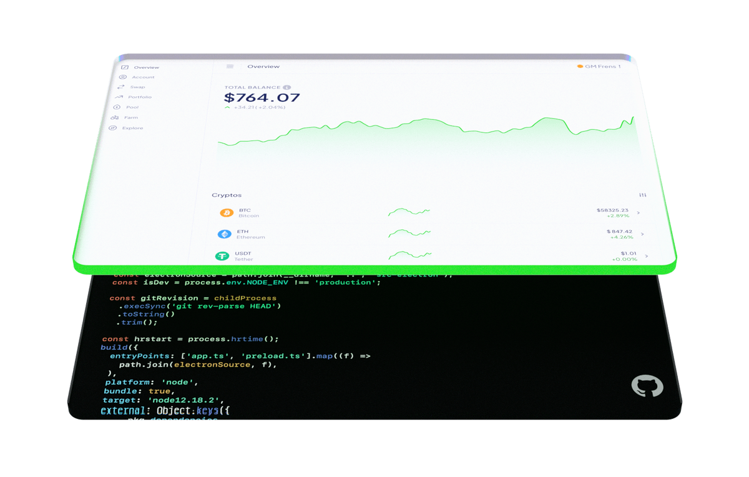Click the GitHub logo icon
Screen dimensions: 749x477
[647, 386]
